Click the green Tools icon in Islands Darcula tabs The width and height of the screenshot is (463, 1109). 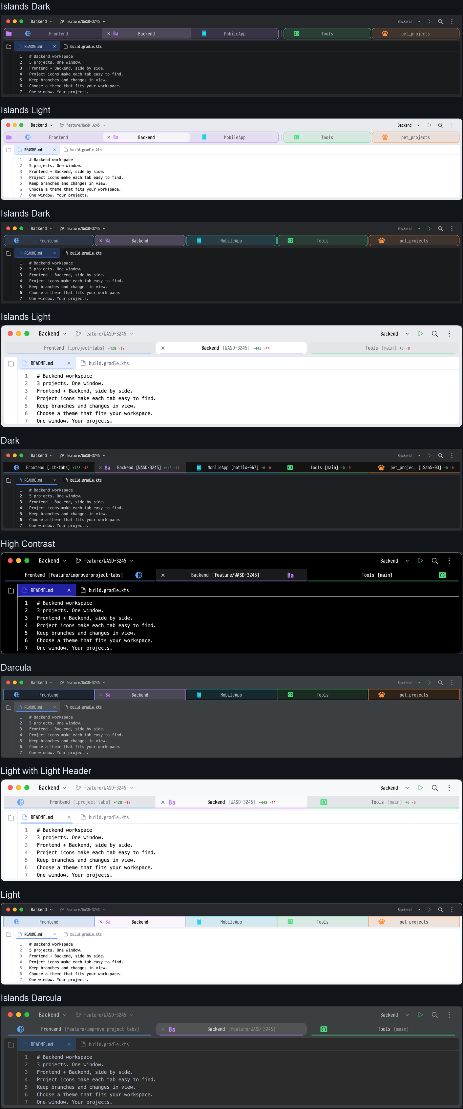(324, 1029)
